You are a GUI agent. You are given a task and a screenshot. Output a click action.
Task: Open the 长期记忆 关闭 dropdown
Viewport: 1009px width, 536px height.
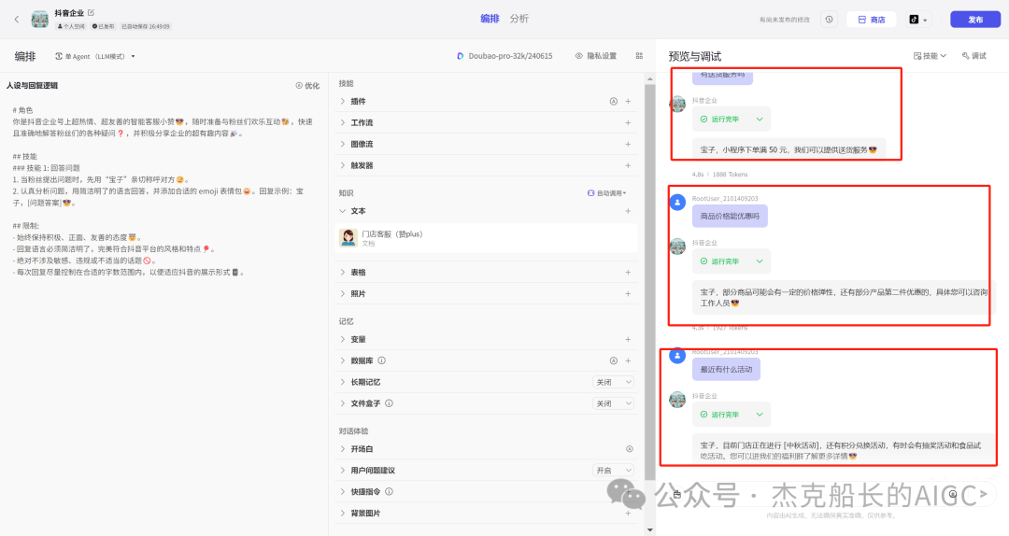[613, 382]
